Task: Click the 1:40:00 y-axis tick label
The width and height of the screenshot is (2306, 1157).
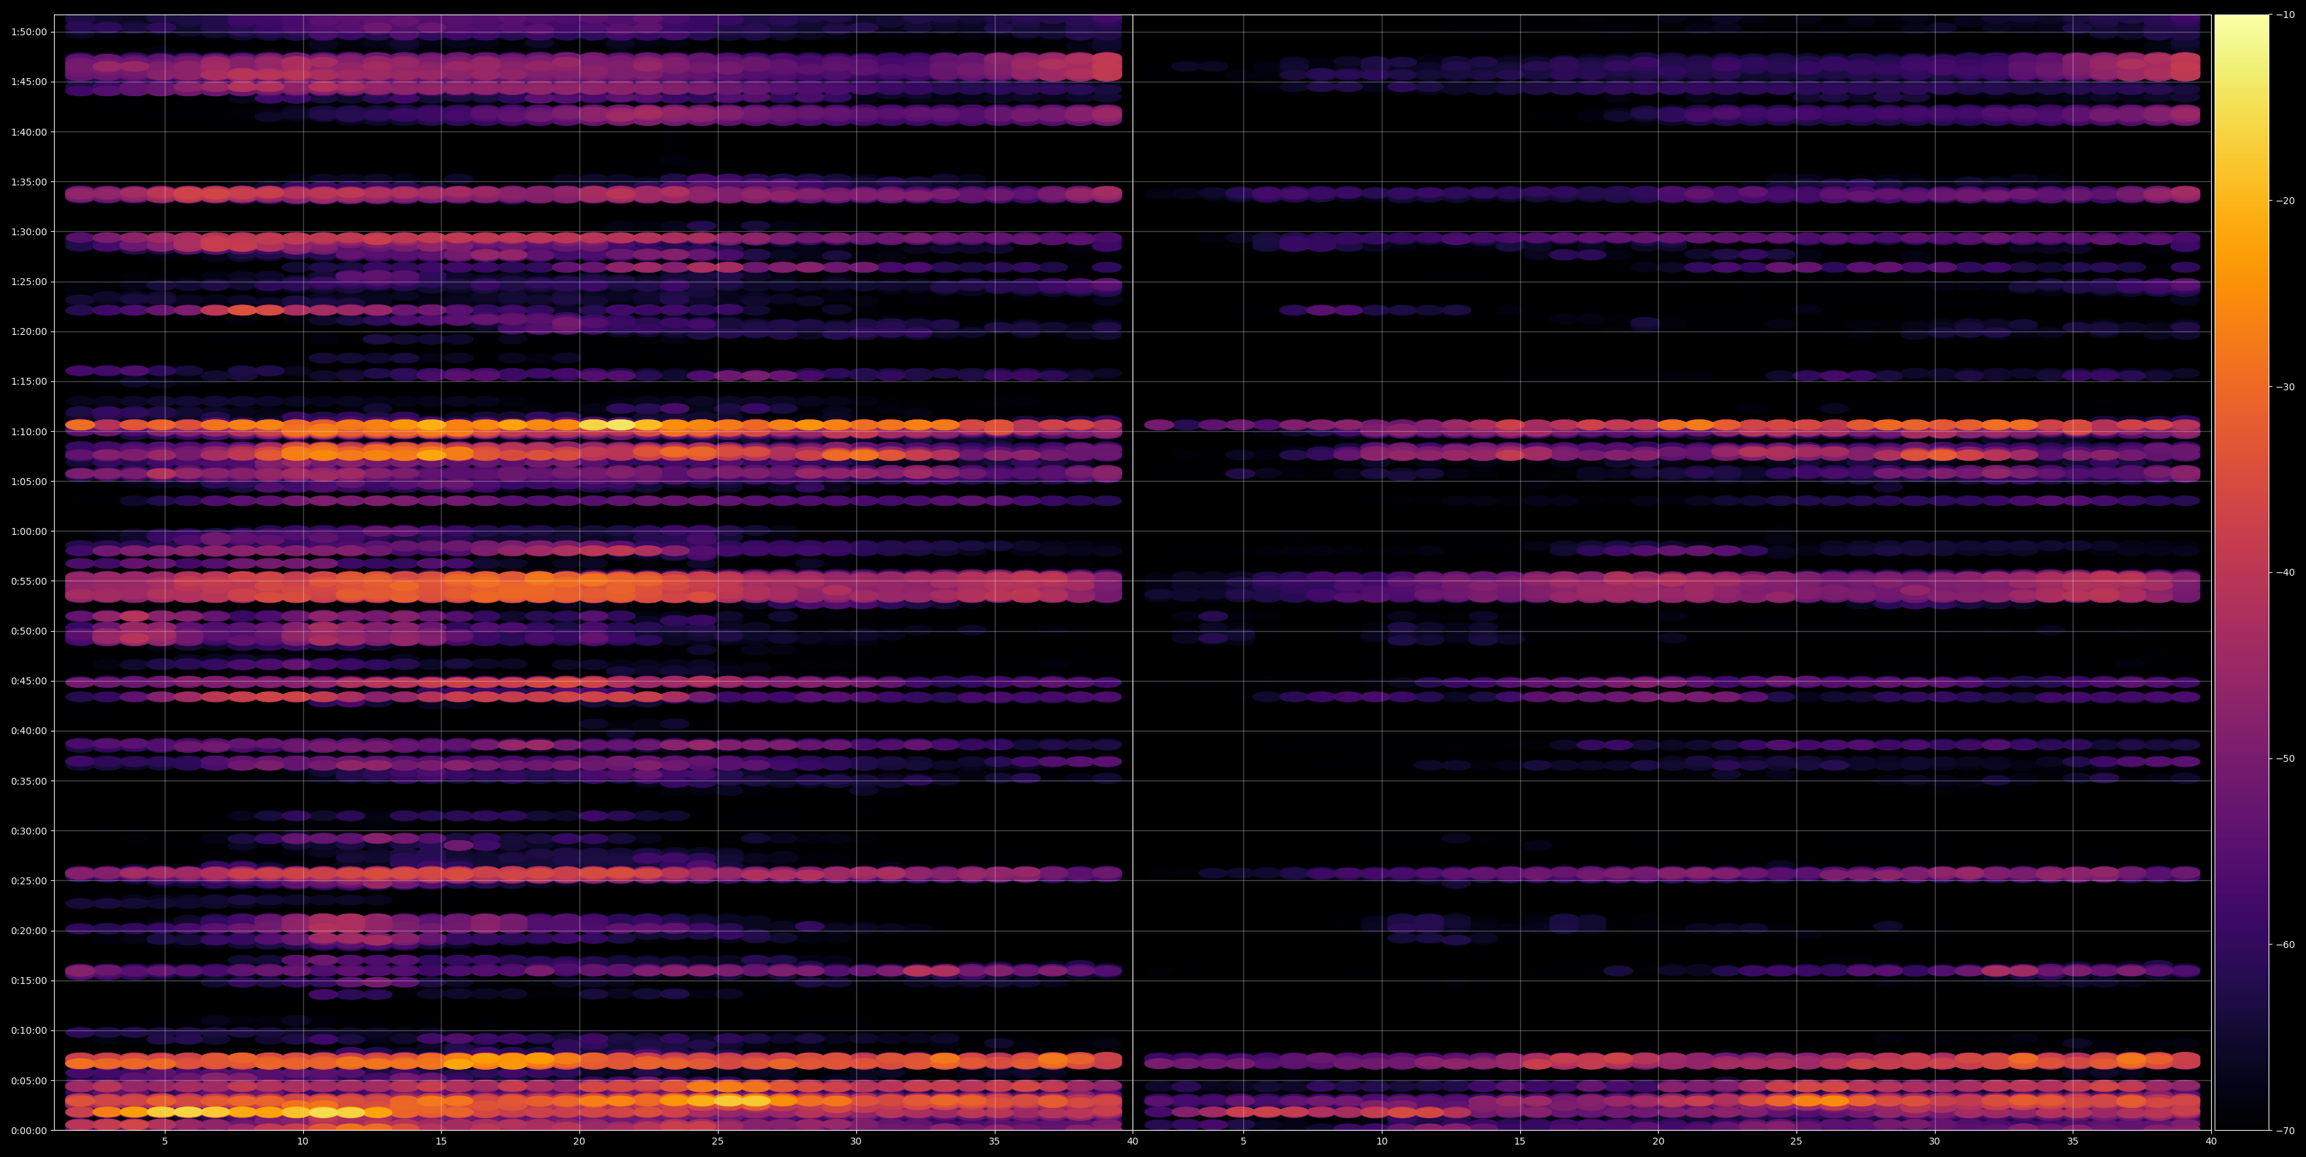Action: tap(28, 132)
